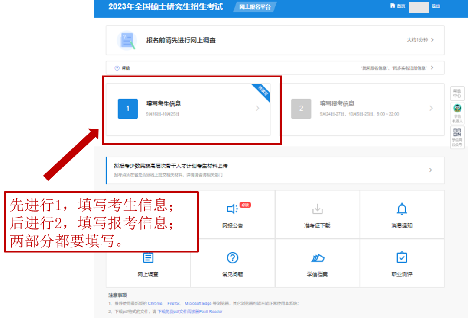
Task: Click the 学信网公众号 QR code icon
Action: click(457, 133)
